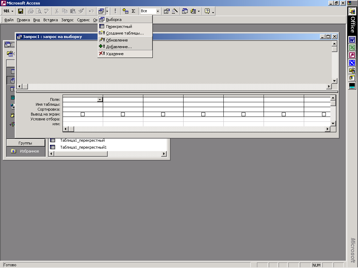Expand the New Object dropdown arrow
Screen dimensions: 358x268
(x=199, y=11)
